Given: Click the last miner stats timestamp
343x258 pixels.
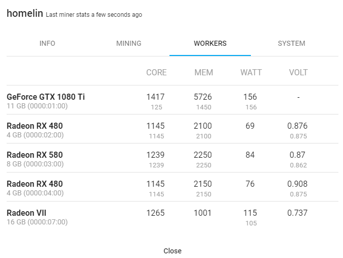Looking at the screenshot, I should (x=94, y=15).
